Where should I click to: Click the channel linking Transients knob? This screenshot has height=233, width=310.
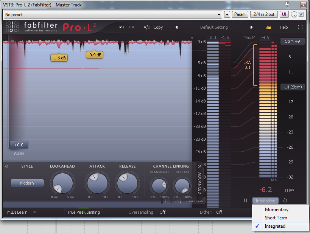(x=159, y=186)
